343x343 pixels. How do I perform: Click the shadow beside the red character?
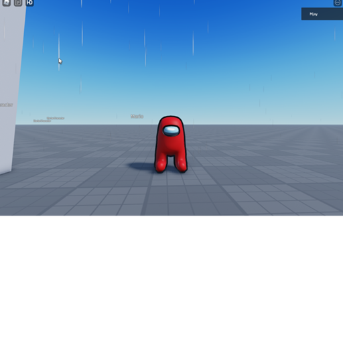coord(141,166)
